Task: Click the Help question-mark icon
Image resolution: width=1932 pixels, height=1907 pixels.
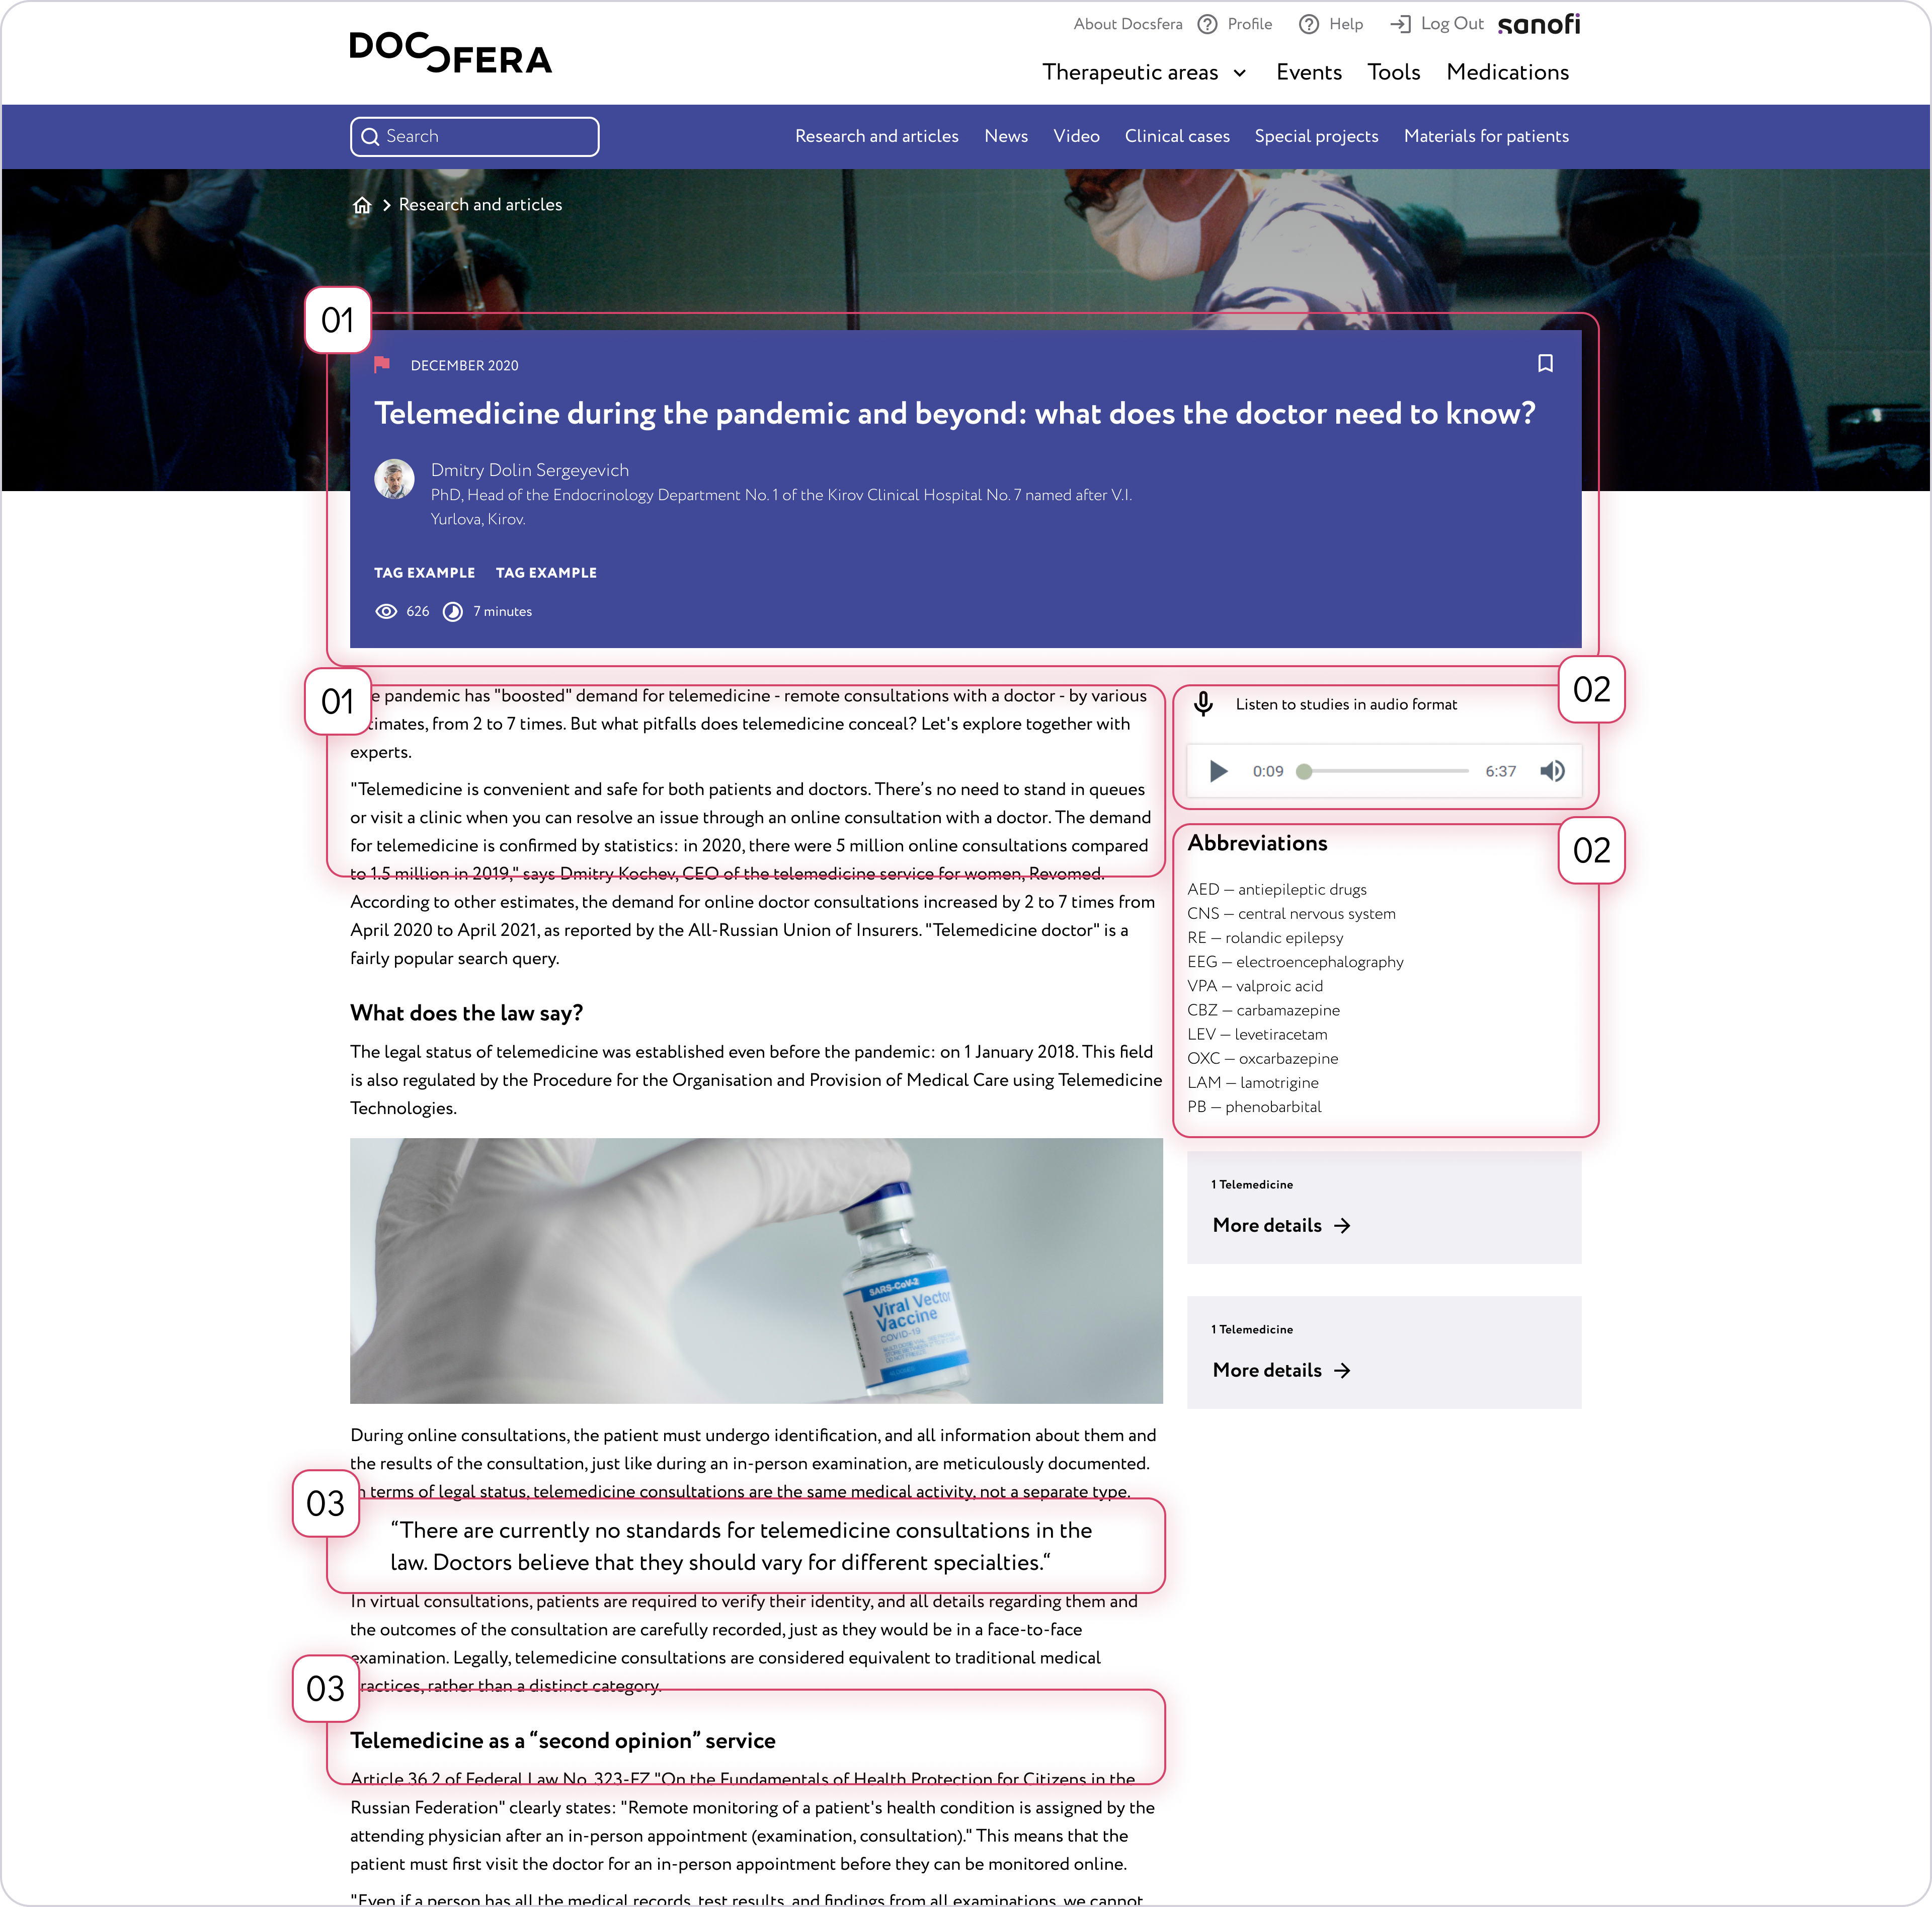Action: (x=1308, y=24)
